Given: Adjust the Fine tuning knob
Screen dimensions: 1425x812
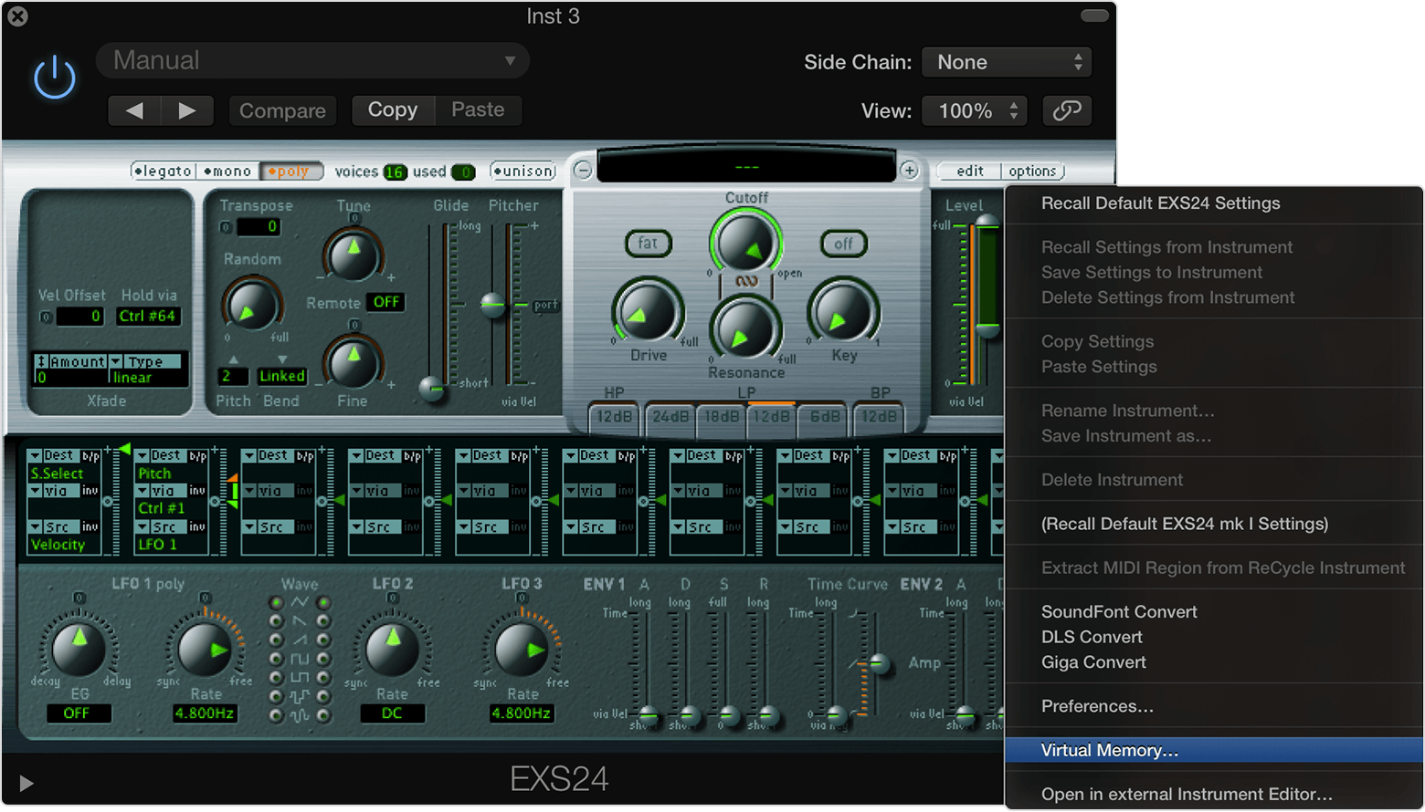Looking at the screenshot, I should pyautogui.click(x=353, y=363).
